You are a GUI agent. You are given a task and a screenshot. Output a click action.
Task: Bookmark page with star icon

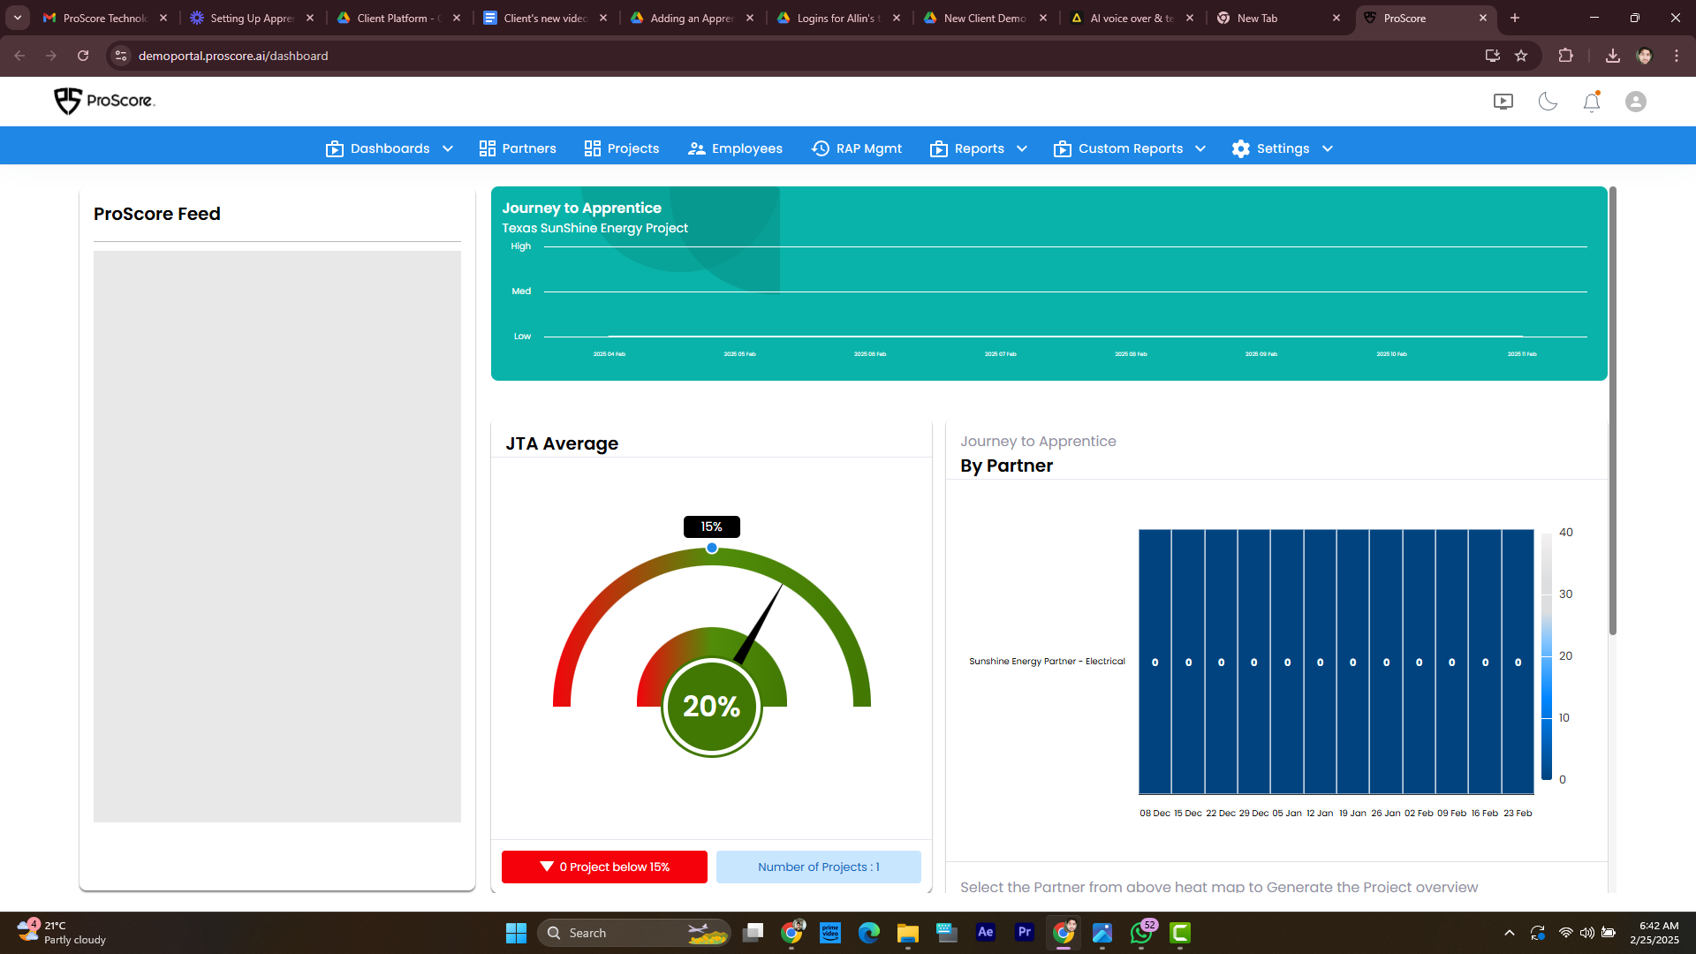[x=1521, y=56]
